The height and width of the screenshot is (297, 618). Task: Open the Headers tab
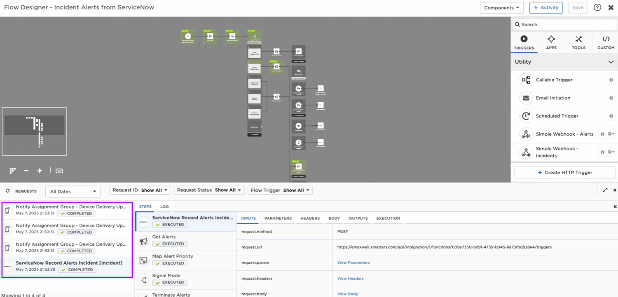coord(310,218)
